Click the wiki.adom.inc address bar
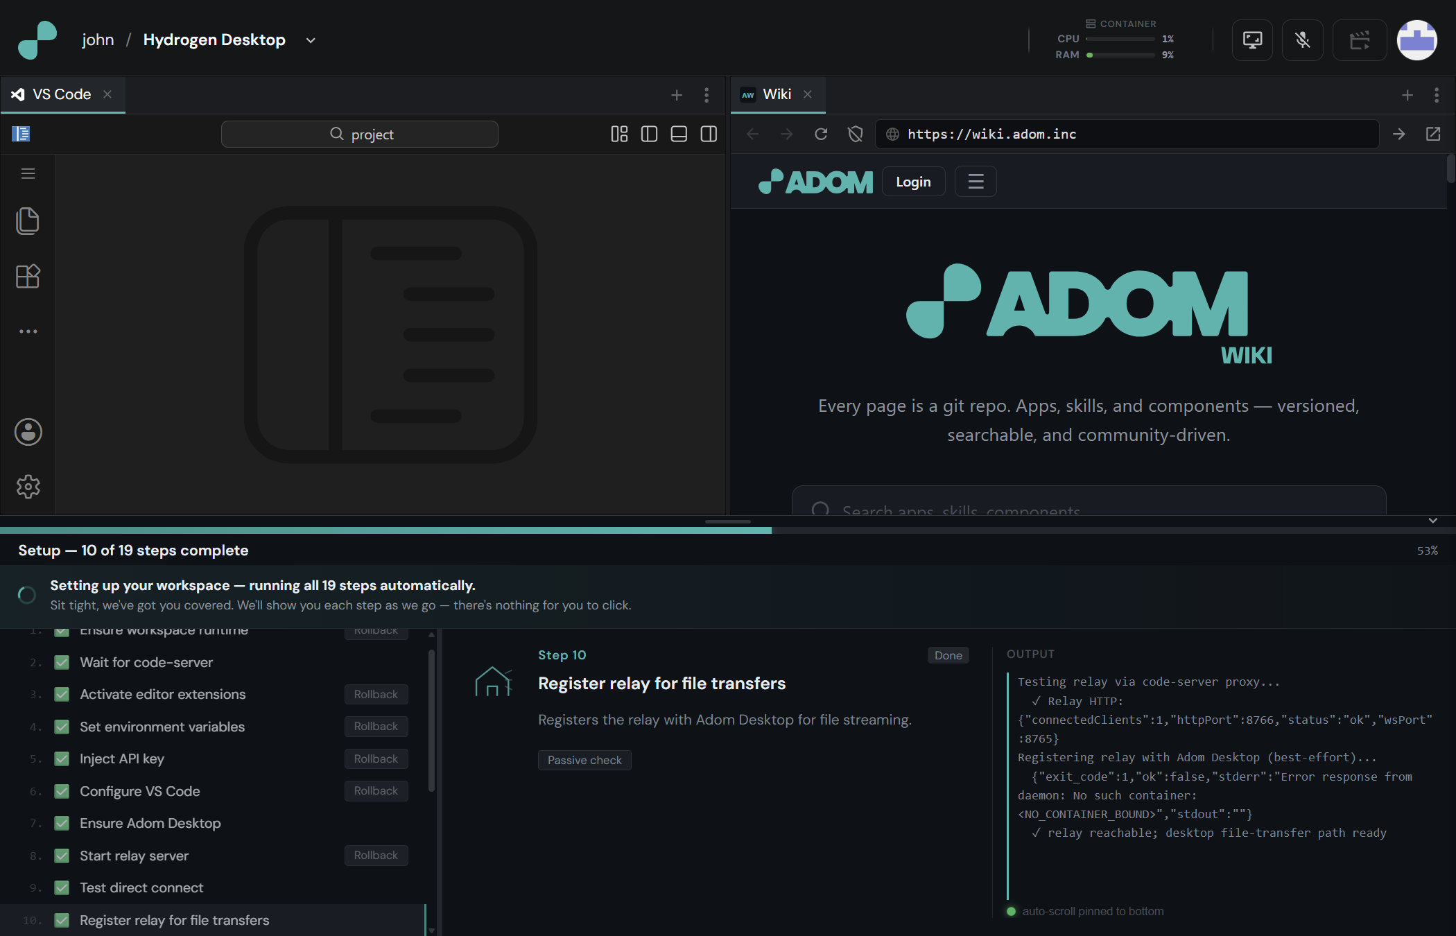1456x936 pixels. pos(1127,134)
